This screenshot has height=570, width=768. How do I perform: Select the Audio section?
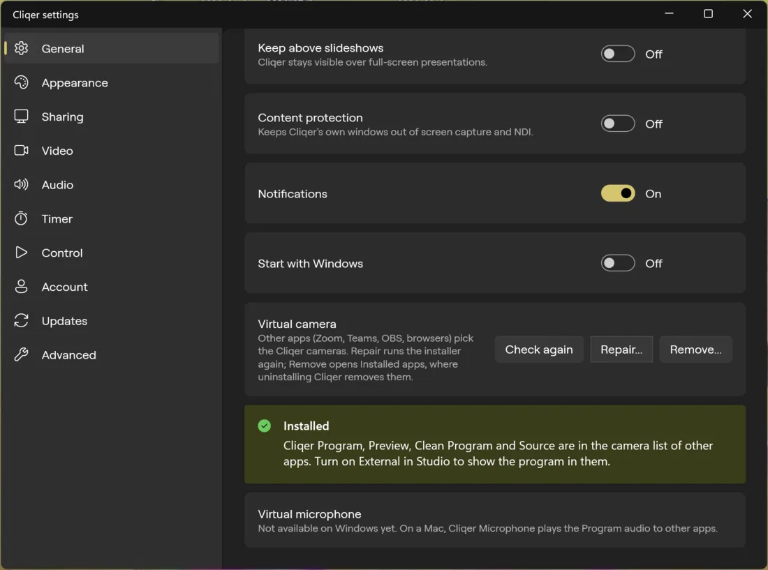click(x=112, y=184)
